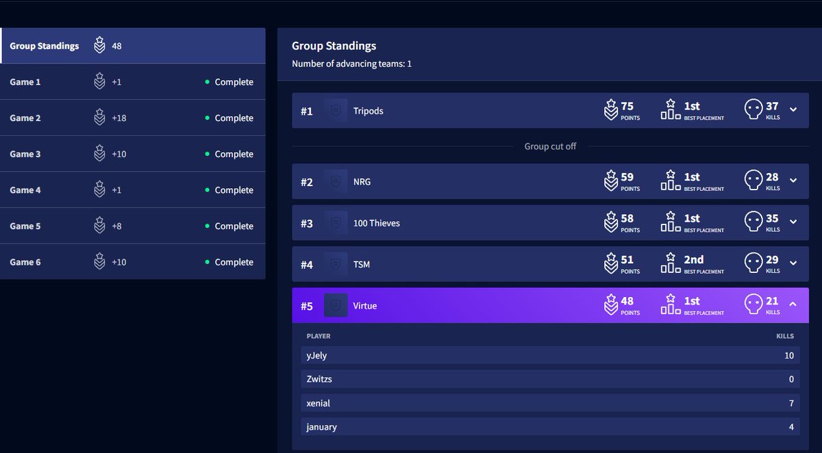This screenshot has width=822, height=453.
Task: Select player Zwitzs in Virtue roster
Action: (550, 379)
